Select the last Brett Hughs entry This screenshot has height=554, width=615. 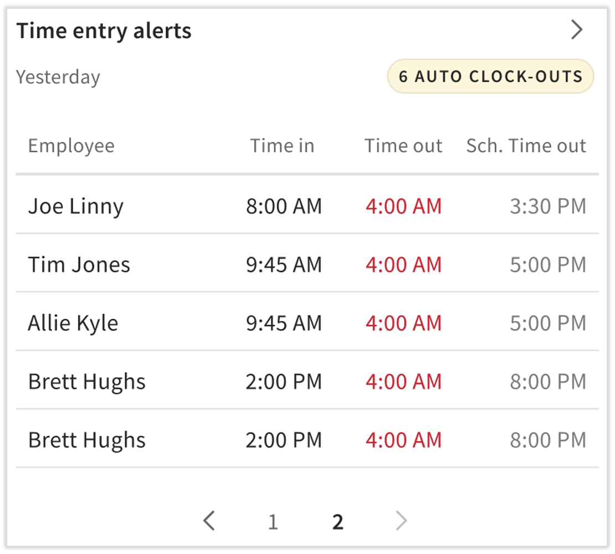pos(87,440)
